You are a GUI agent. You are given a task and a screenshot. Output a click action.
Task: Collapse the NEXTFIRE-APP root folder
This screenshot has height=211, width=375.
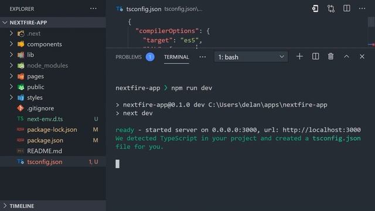[5, 22]
